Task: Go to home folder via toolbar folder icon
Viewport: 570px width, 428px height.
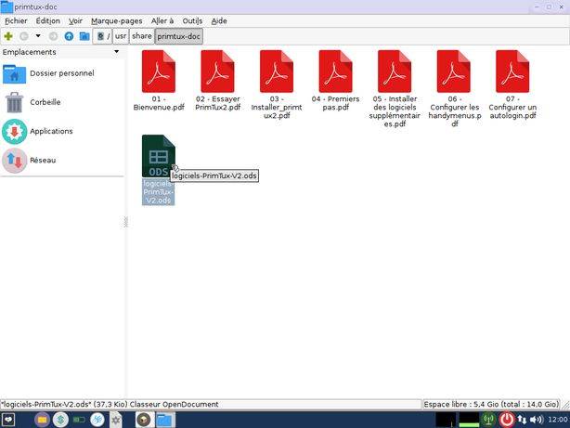Action: click(84, 36)
